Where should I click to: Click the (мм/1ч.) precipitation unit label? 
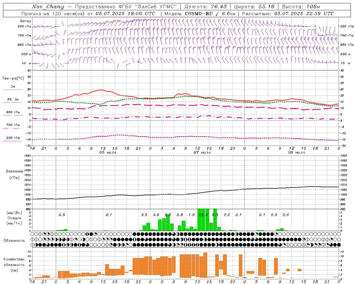click(x=14, y=223)
